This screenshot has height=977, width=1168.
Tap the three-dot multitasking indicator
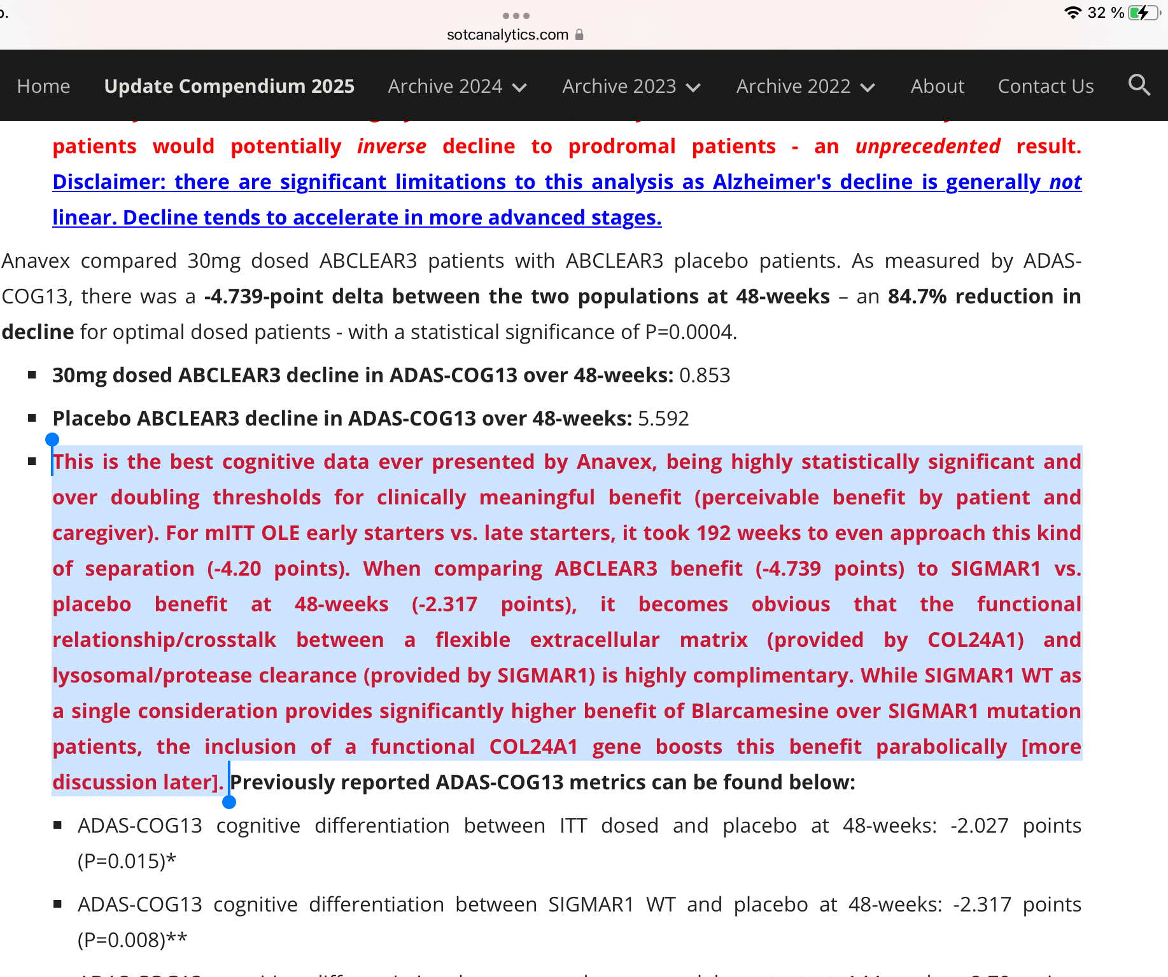[516, 15]
